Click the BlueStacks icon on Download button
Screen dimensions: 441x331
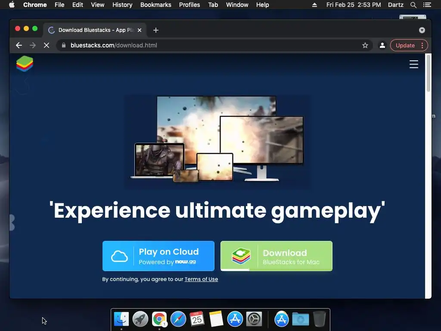click(241, 256)
